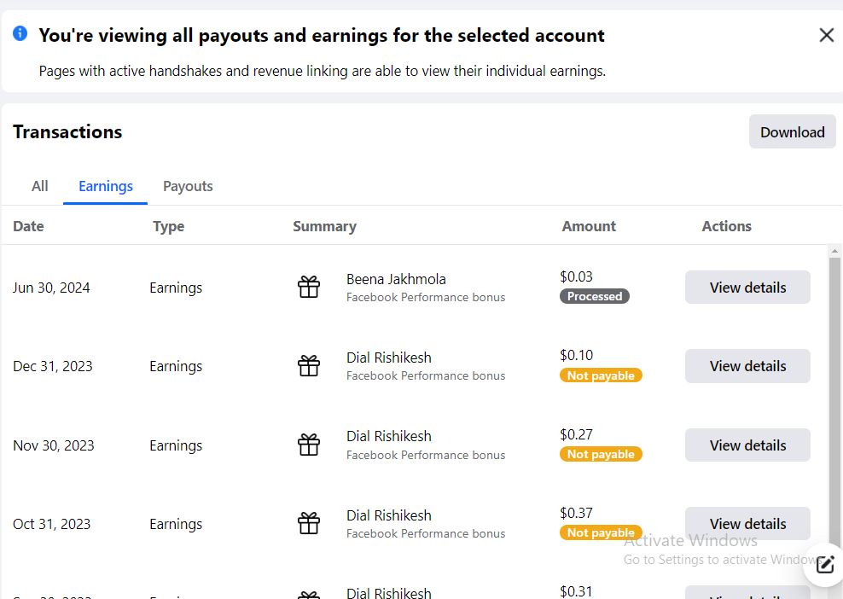View details for Nov 30, 2023 earning
843x599 pixels.
747,445
